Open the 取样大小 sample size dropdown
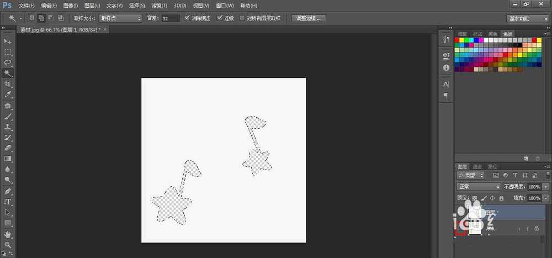Viewport: 552px width, 258px height. tap(120, 18)
